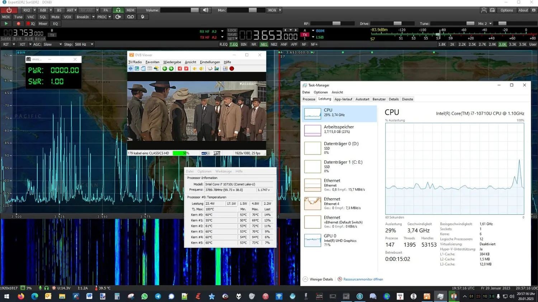Click the tape voice recorder icon

(x=131, y=17)
